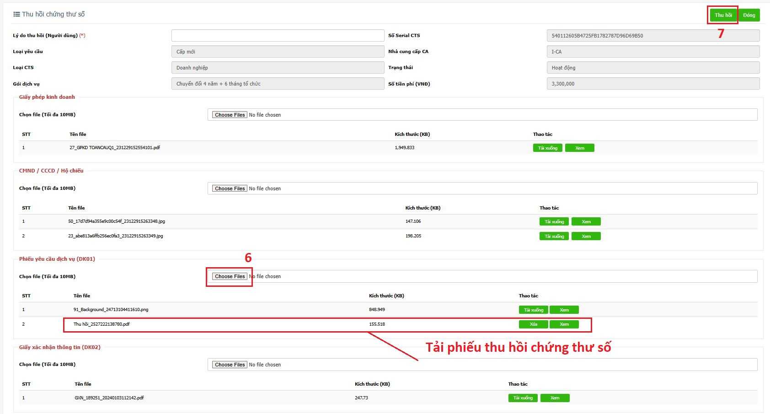Choose Files for CMND / CCCD / Hộ chiếu
This screenshot has width=770, height=414.
230,188
